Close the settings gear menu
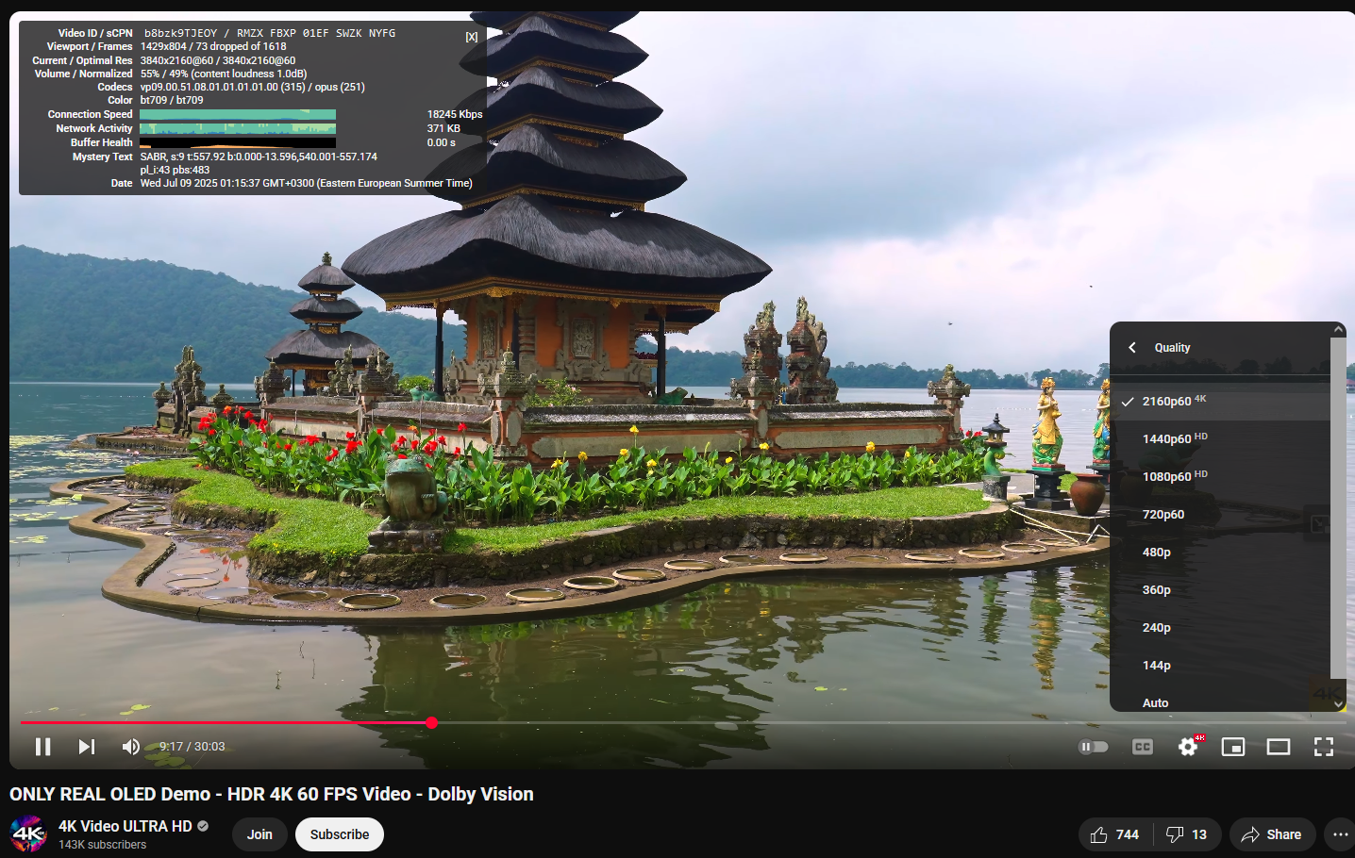This screenshot has height=858, width=1355. click(x=1188, y=747)
